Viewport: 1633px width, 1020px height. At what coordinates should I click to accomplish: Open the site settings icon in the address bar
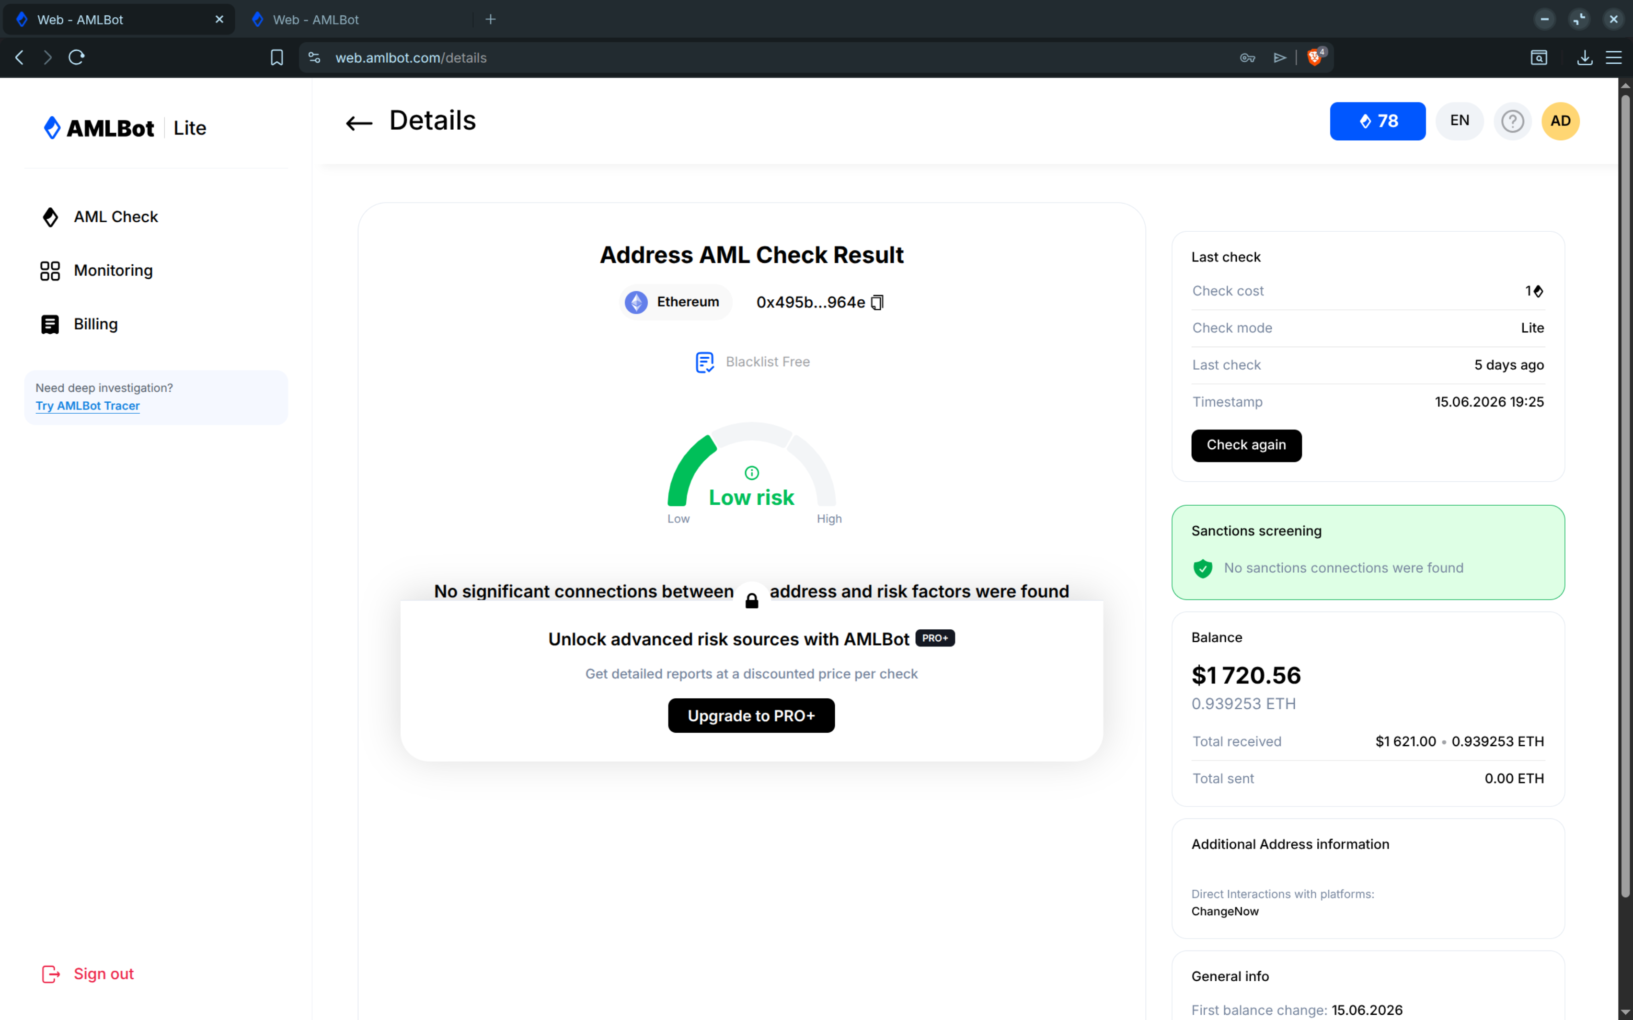tap(314, 57)
